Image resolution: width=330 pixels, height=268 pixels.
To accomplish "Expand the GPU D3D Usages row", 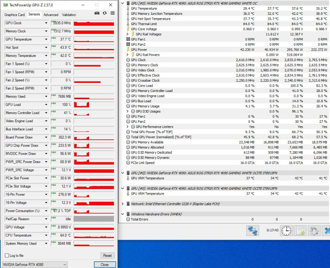I will (127, 111).
